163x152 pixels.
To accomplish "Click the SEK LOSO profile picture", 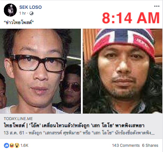I will (x=10, y=10).
